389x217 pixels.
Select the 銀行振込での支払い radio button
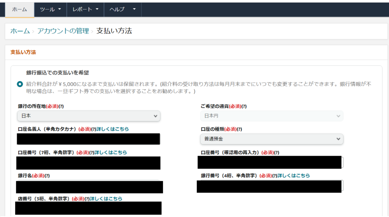pos(20,84)
